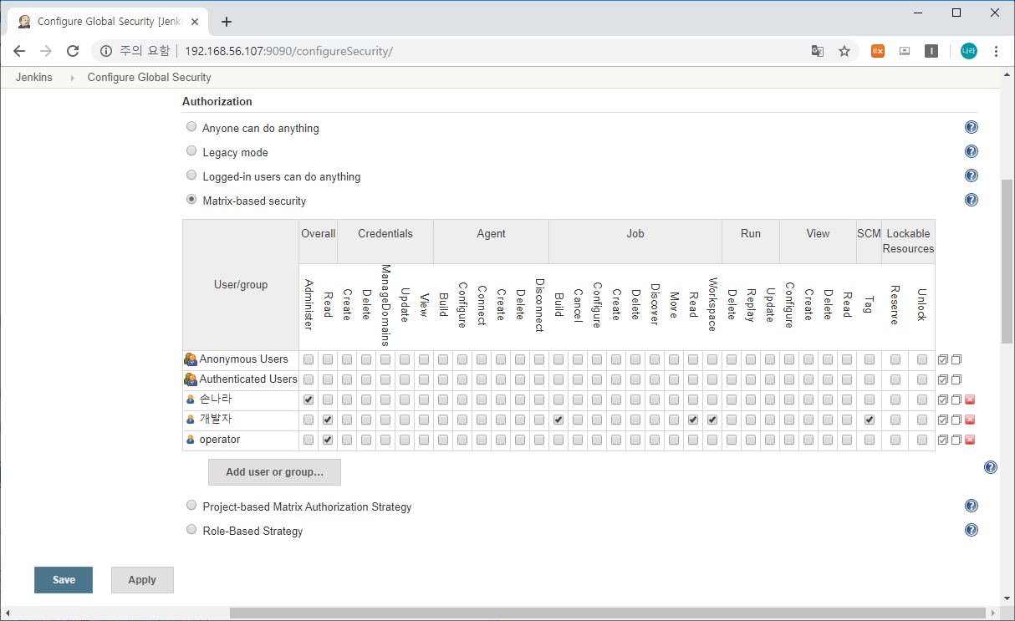The height and width of the screenshot is (621, 1015).
Task: Choose Role-Based Strategy radio
Action: click(191, 530)
